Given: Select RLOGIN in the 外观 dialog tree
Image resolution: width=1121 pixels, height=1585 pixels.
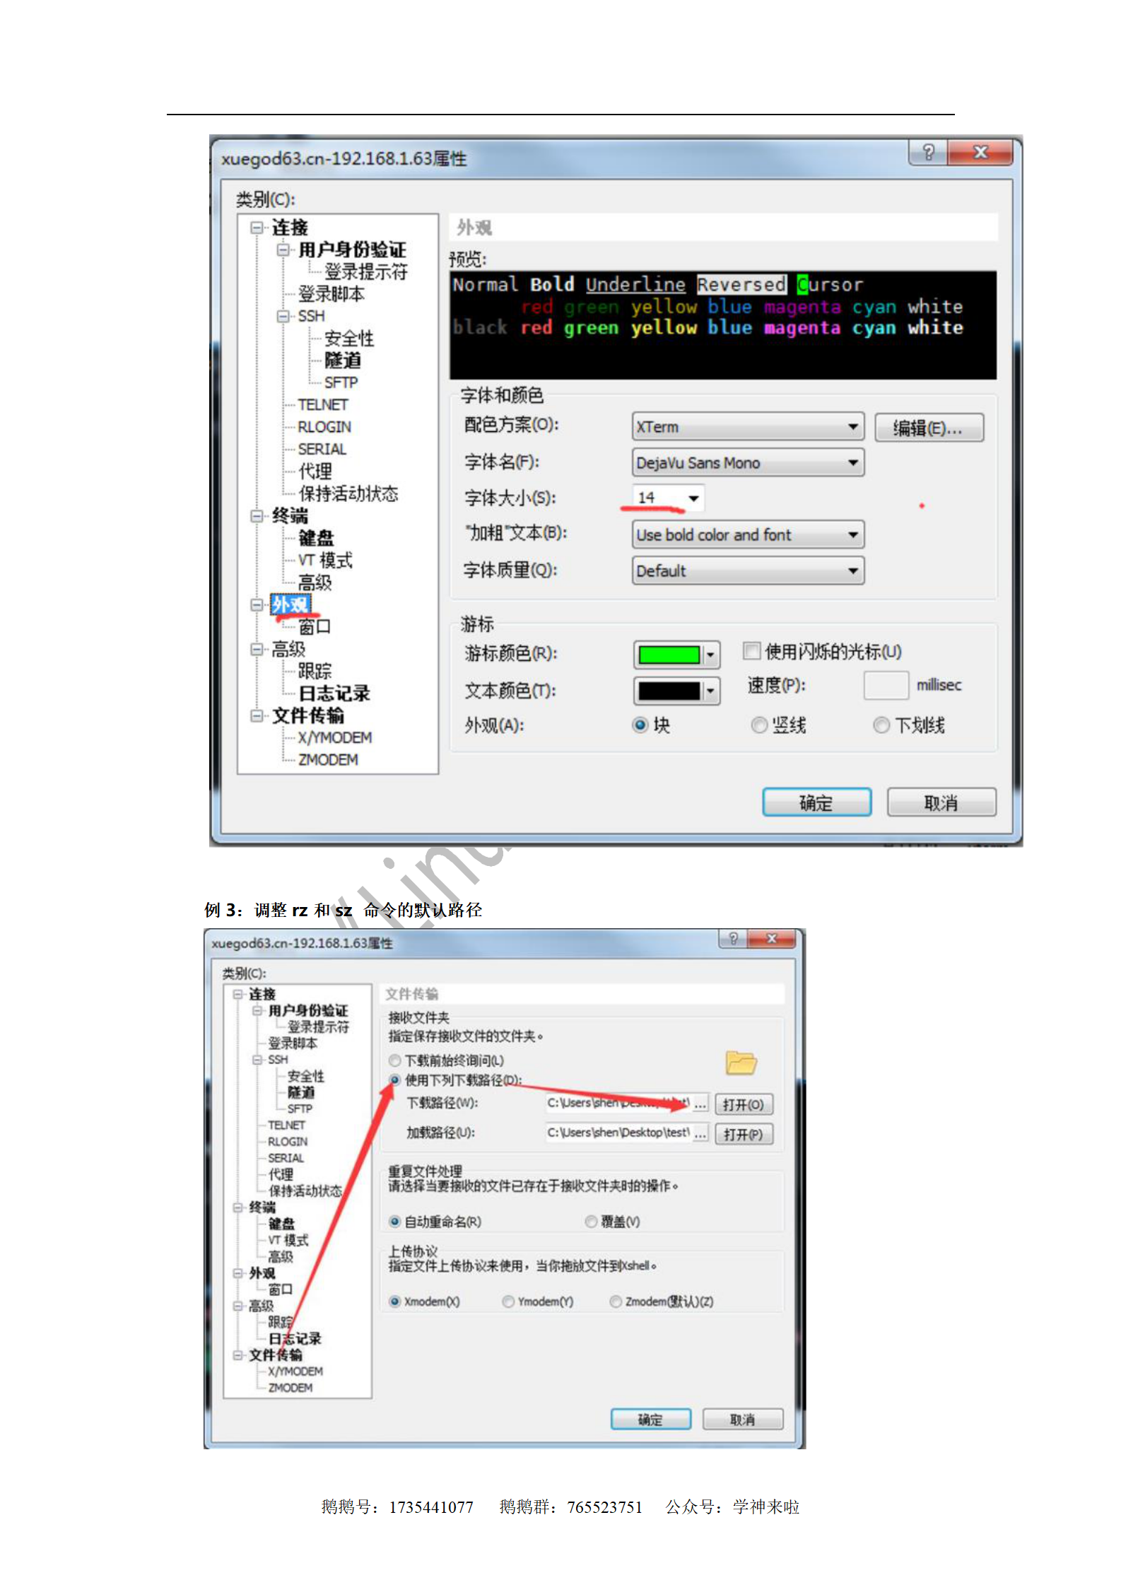Looking at the screenshot, I should pos(324,427).
